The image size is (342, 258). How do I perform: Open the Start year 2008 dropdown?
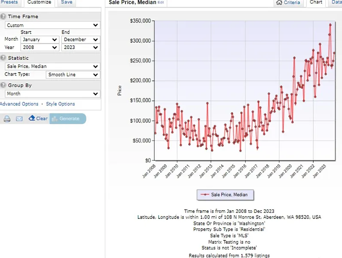pyautogui.click(x=40, y=47)
